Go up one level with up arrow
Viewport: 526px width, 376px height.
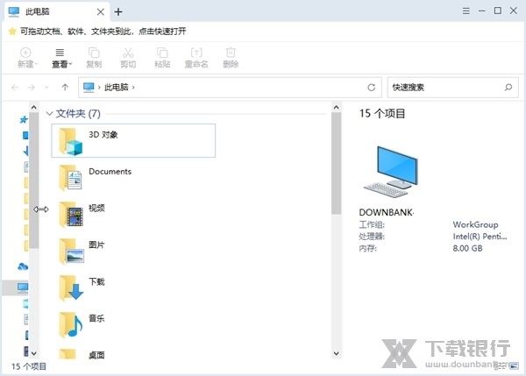65,88
